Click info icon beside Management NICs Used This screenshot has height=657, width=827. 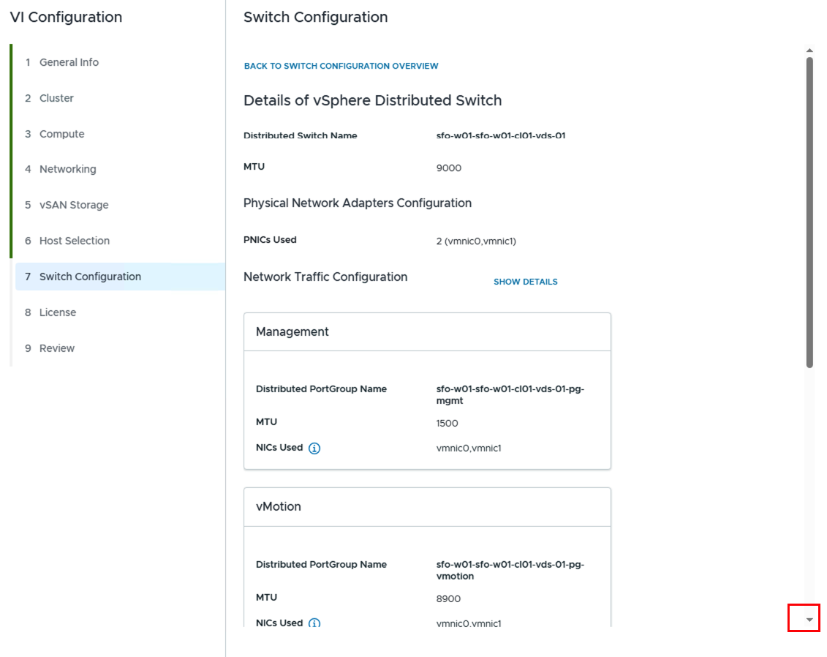[314, 448]
